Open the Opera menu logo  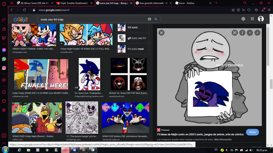click(4, 3)
